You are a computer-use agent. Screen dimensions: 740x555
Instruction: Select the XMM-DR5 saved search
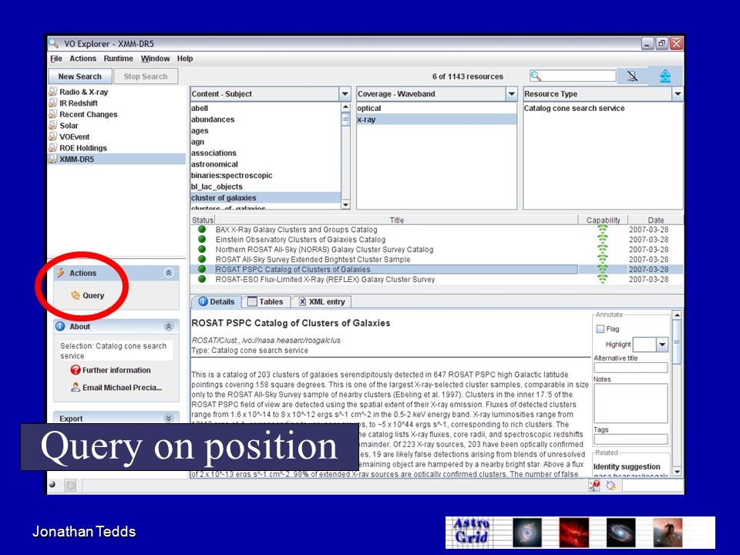[116, 159]
